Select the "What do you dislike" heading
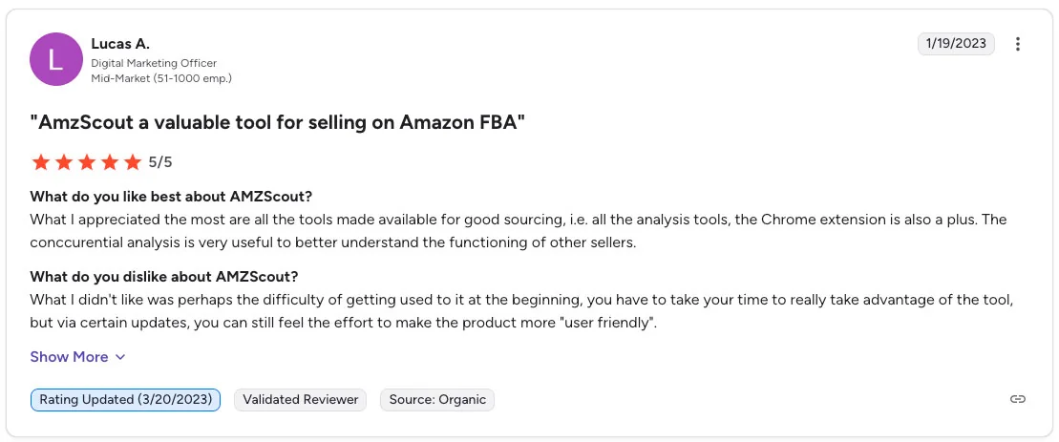Image resolution: width=1059 pixels, height=442 pixels. [164, 277]
